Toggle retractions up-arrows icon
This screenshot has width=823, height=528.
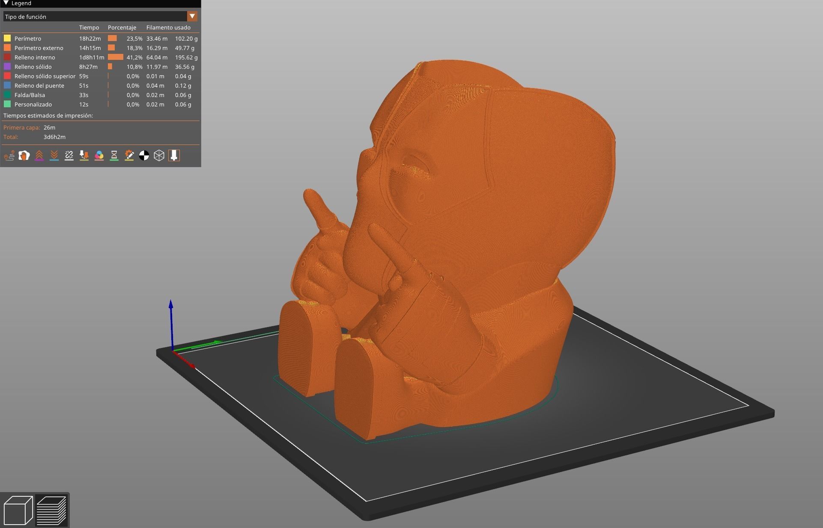tap(39, 156)
